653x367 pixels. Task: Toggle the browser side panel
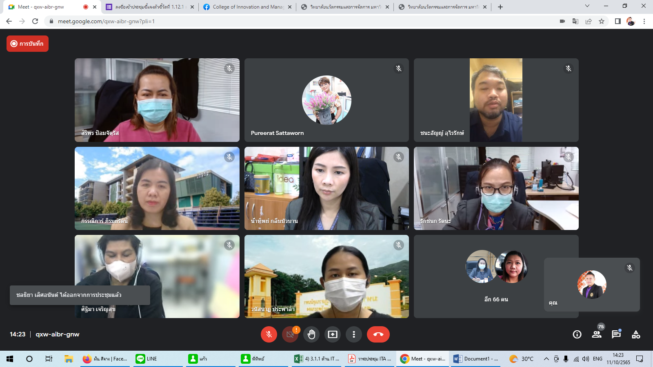tap(617, 21)
